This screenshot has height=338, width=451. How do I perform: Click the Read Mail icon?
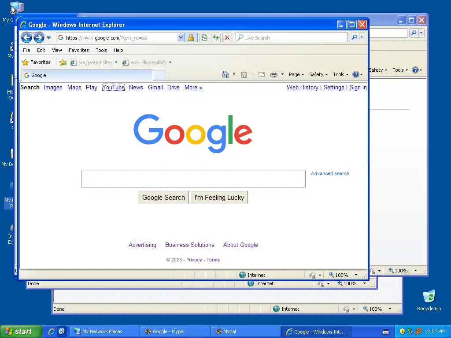pyautogui.click(x=262, y=75)
